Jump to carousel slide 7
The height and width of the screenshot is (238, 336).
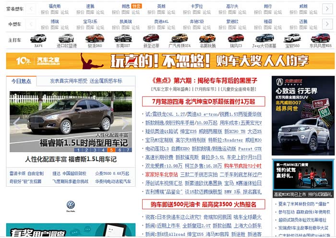coord(128,150)
